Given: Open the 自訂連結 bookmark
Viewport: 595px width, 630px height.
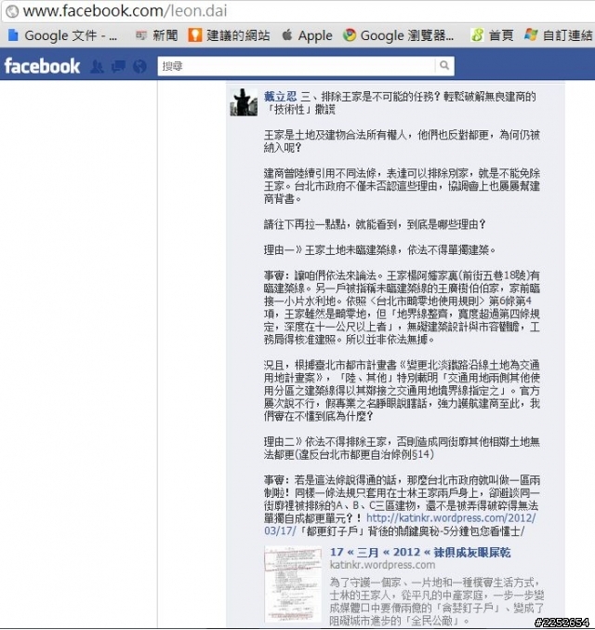Looking at the screenshot, I should (559, 35).
